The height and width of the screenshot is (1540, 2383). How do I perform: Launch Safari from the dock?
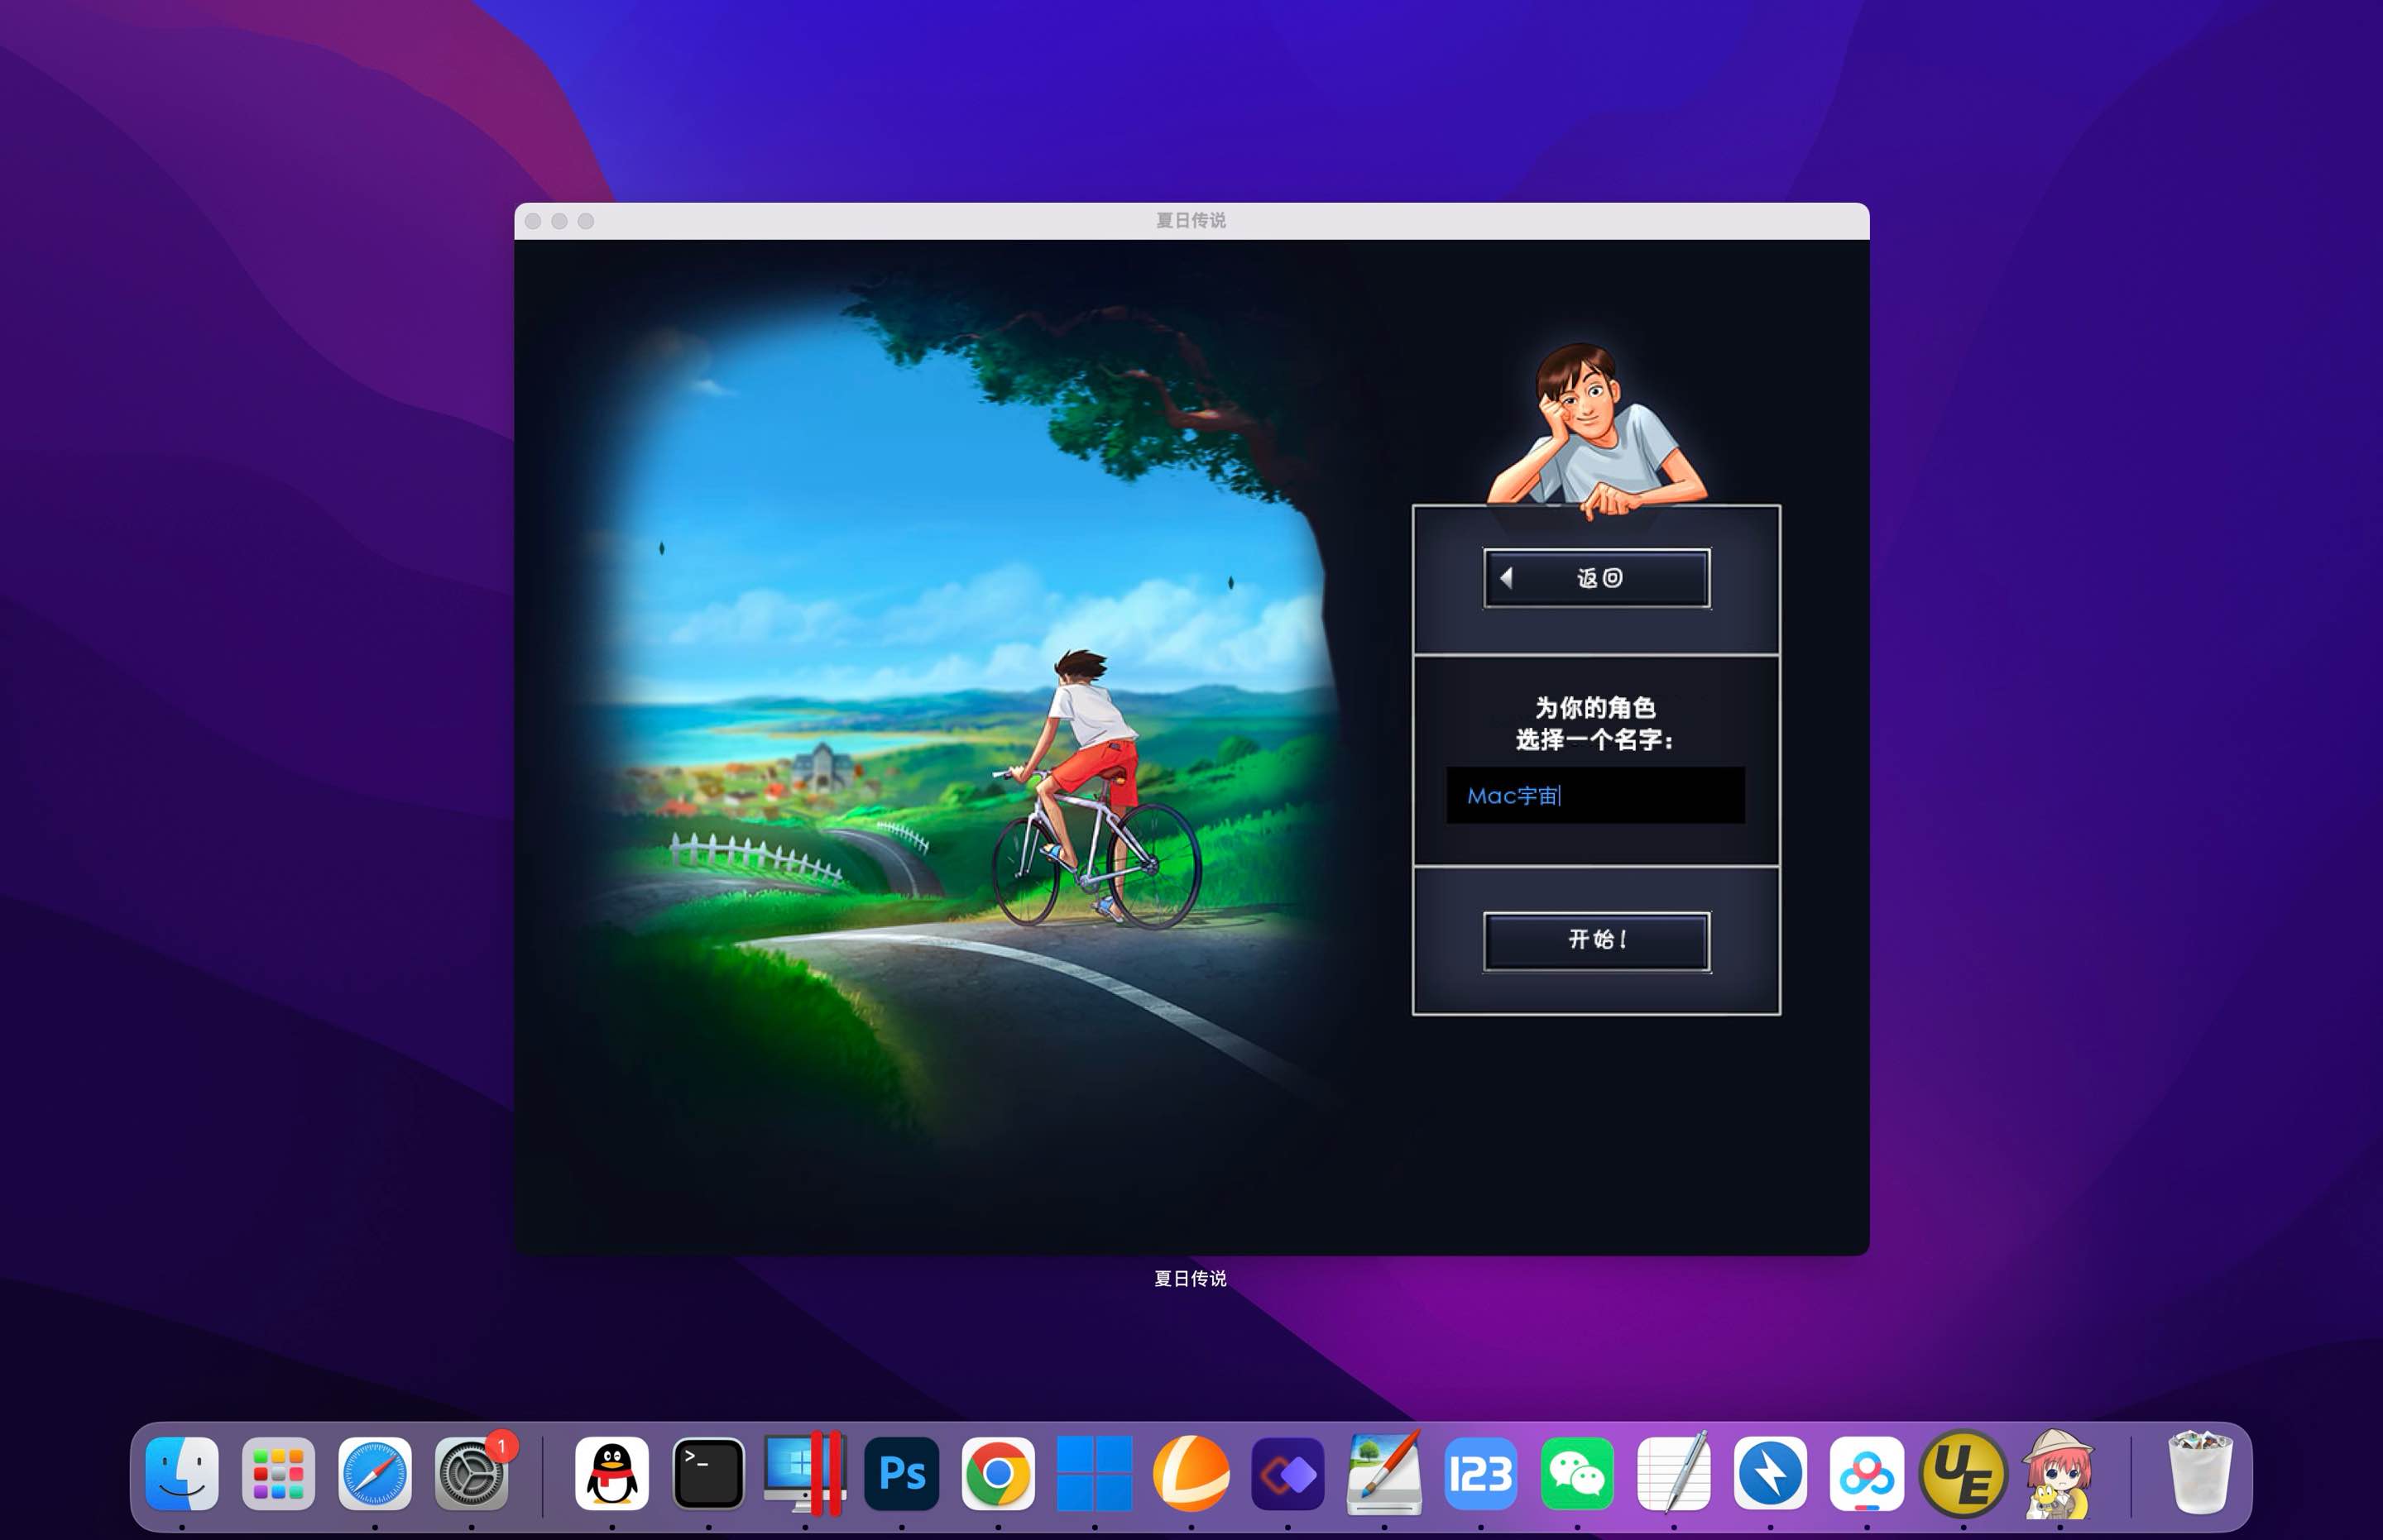[x=375, y=1474]
